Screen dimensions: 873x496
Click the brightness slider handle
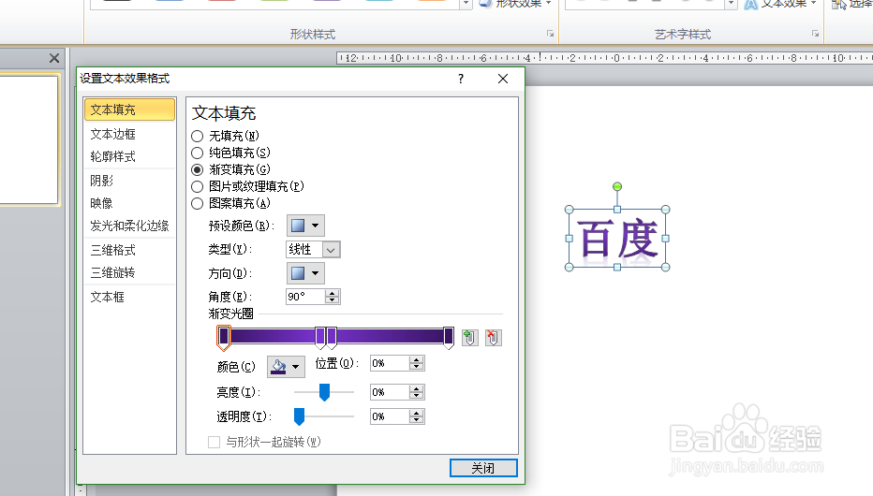pyautogui.click(x=324, y=392)
